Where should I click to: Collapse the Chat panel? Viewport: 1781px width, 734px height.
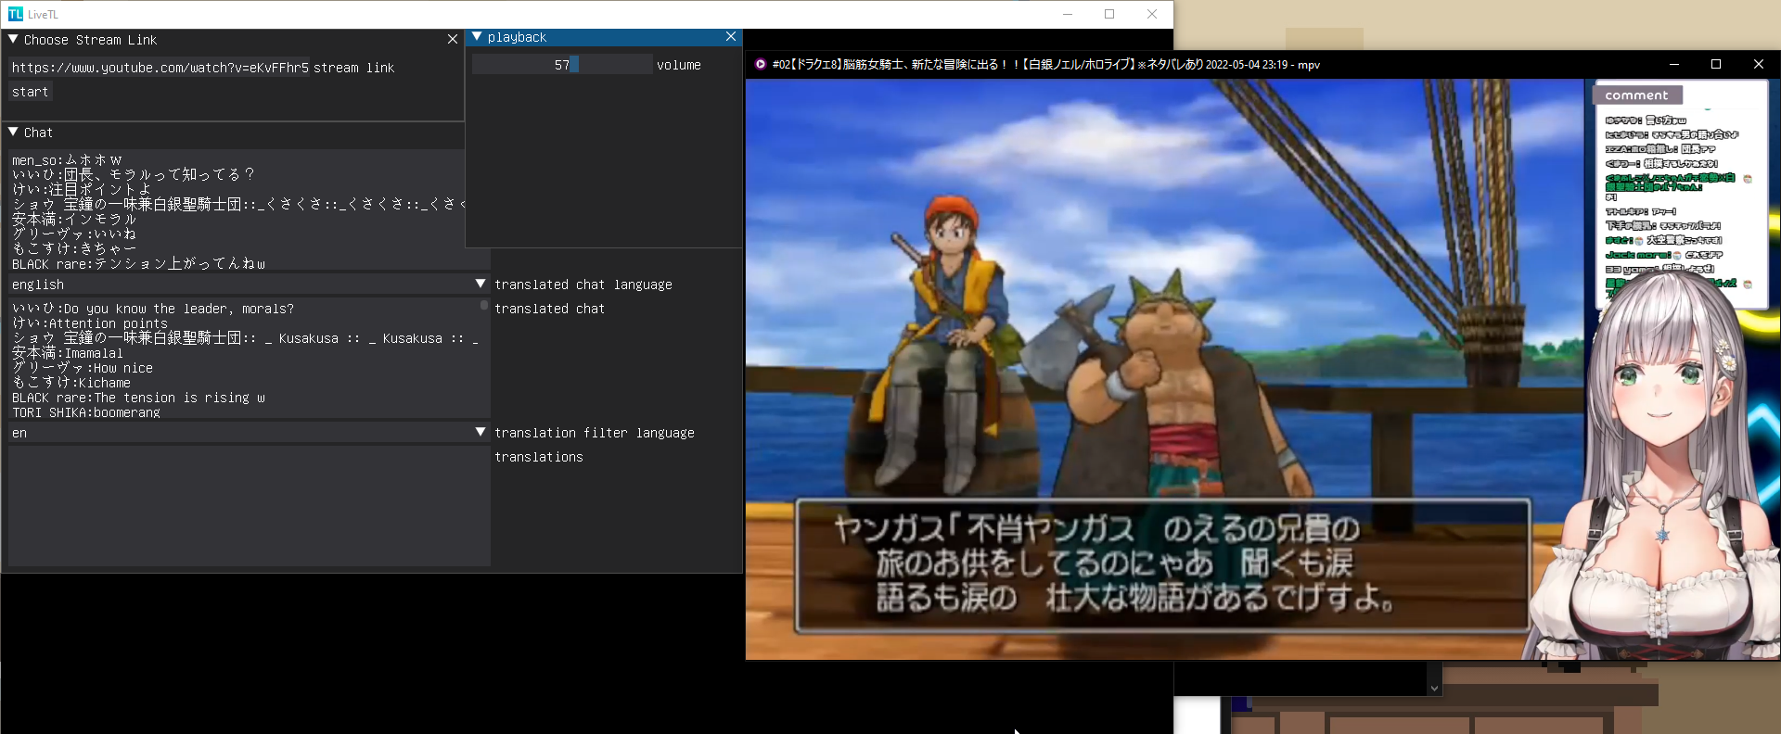[13, 133]
